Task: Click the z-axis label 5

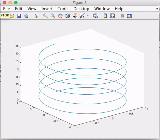Action: pyautogui.click(x=18, y=92)
